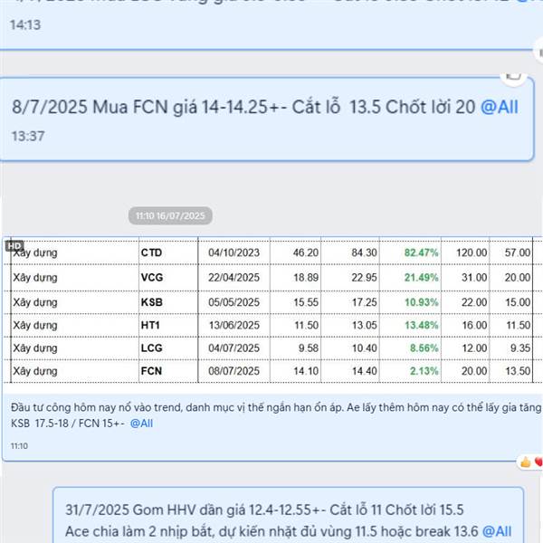Click the round icon beside the 14:13 message
This screenshot has height=543, width=543.
pos(539,52)
